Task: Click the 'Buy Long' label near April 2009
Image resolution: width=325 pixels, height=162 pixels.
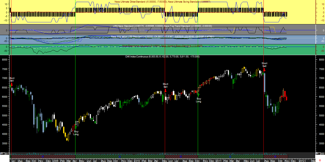Action: pyautogui.click(x=76, y=133)
